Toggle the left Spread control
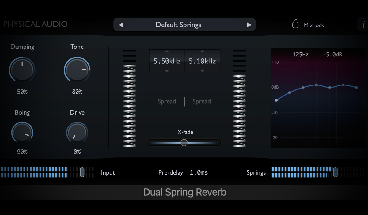368x215 pixels. 167,101
